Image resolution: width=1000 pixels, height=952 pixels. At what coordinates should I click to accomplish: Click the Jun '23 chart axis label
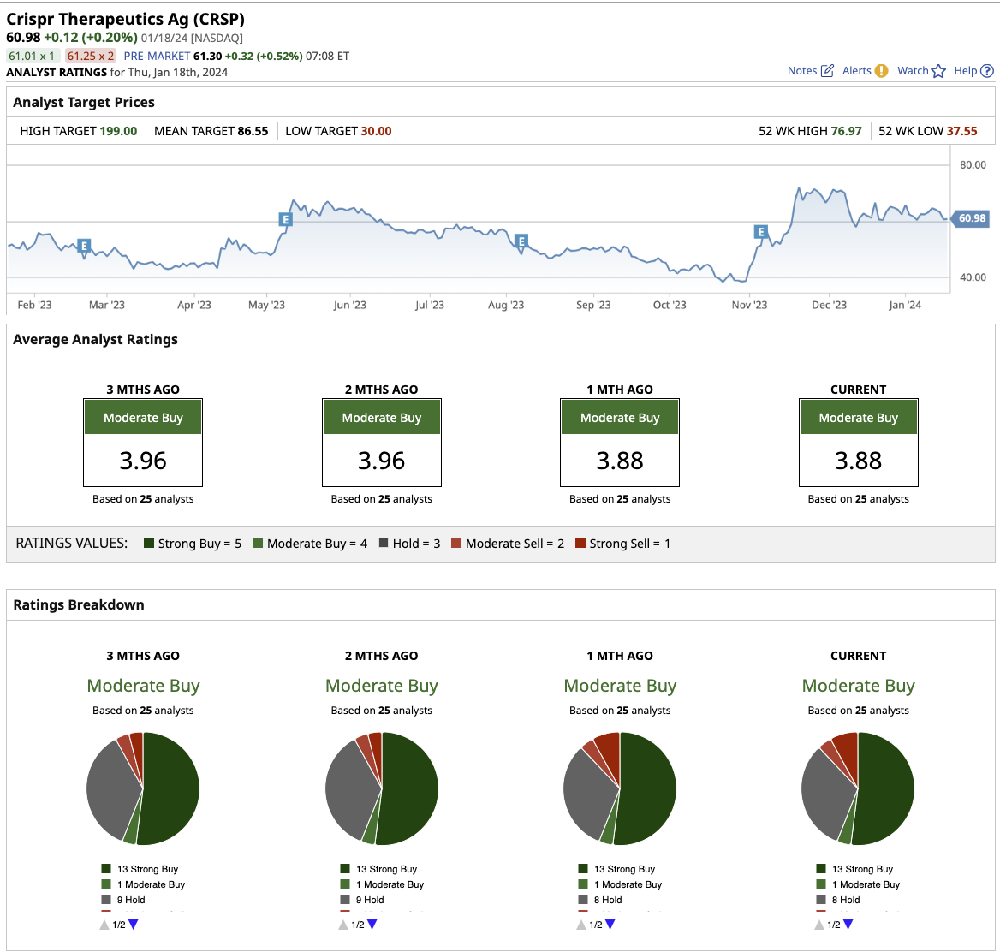click(349, 305)
